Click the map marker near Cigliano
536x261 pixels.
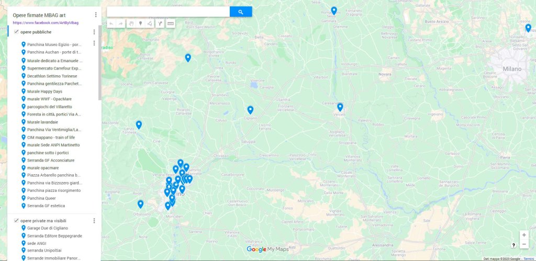[x=250, y=109]
